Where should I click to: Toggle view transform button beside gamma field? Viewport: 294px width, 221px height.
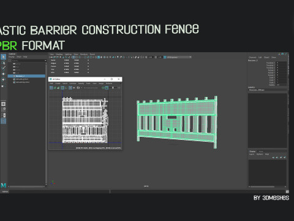click(x=165, y=57)
